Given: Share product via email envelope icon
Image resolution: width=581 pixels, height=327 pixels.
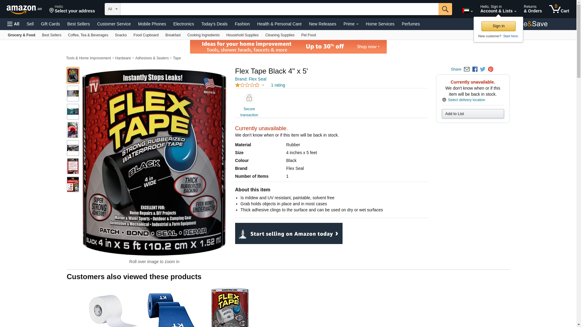Looking at the screenshot, I should [467, 69].
